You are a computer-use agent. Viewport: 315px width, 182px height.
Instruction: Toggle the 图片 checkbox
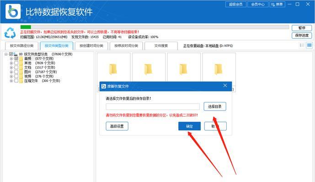[16, 72]
